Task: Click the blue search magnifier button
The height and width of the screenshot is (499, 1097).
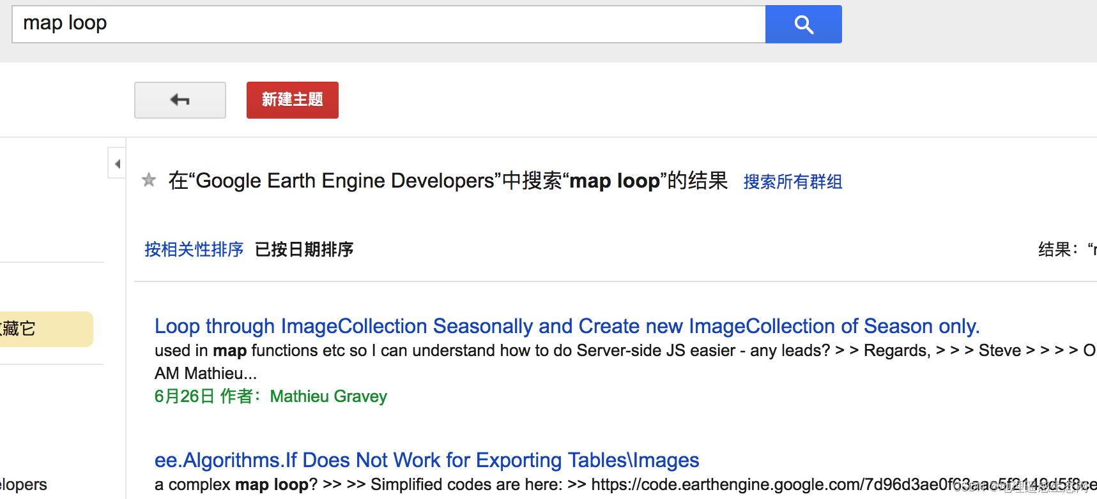Action: [x=803, y=24]
